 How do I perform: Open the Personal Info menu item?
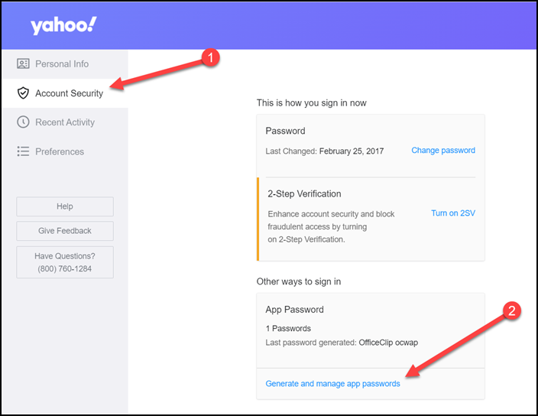point(65,64)
